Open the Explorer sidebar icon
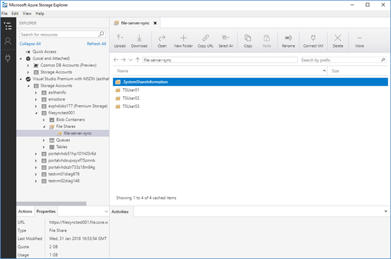This screenshot has width=391, height=259. (x=8, y=26)
